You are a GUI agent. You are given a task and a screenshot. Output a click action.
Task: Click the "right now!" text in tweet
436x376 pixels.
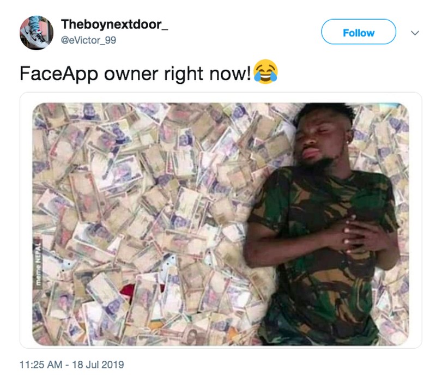208,74
